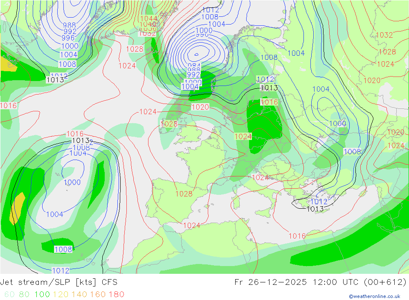Click the black '1013' label below the Greenland low
This screenshot has width=409, height=300.
click(x=55, y=80)
